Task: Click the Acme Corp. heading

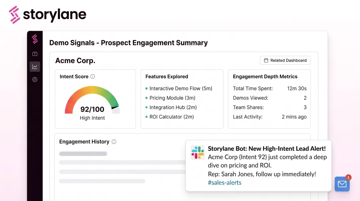Action: click(x=75, y=61)
